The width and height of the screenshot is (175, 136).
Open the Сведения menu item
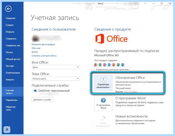pos(10,18)
